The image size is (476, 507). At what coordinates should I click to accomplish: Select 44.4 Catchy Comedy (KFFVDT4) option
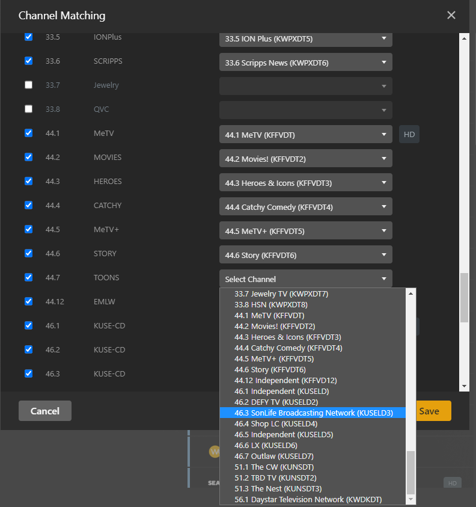coord(313,348)
